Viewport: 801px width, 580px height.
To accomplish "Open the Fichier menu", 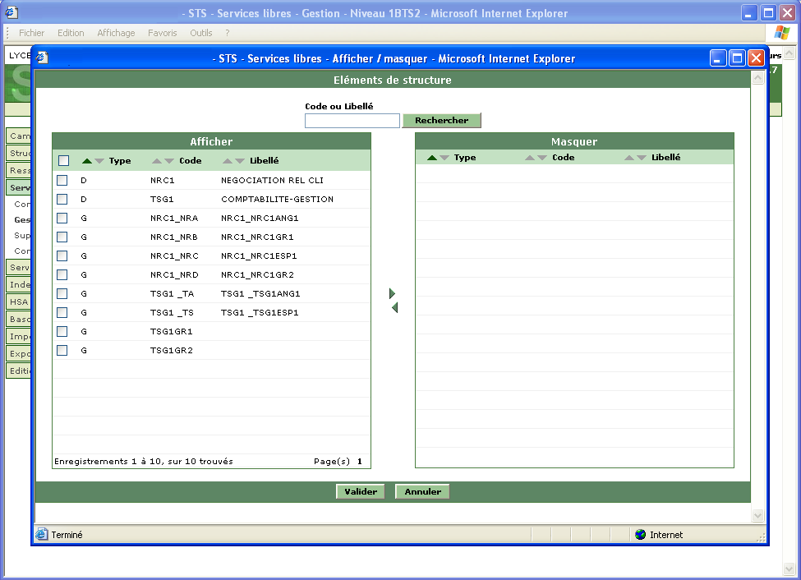I will (32, 33).
